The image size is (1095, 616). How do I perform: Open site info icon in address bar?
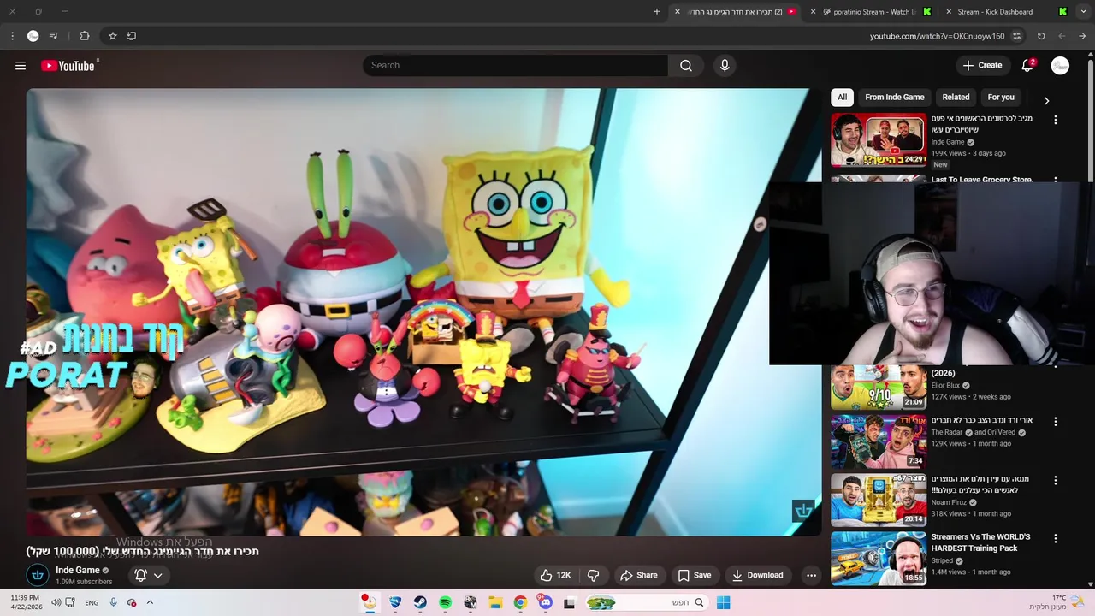pyautogui.click(x=1016, y=36)
